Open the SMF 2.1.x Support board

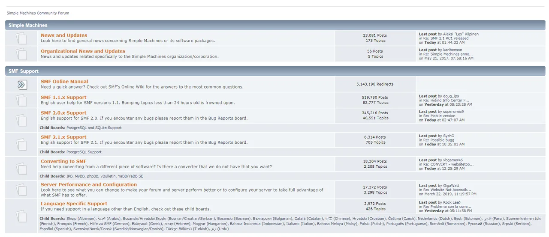point(63,137)
